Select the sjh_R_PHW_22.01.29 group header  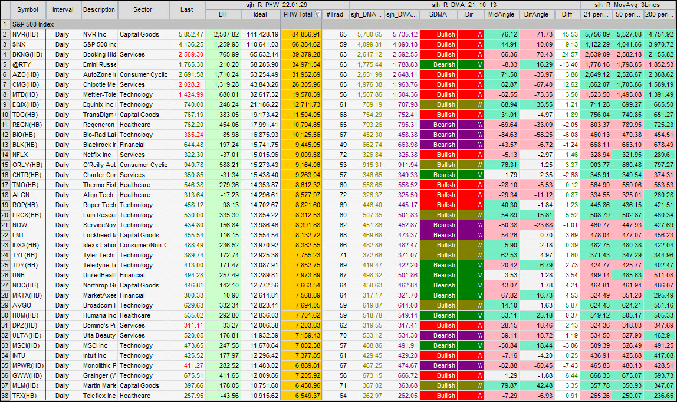point(277,5)
